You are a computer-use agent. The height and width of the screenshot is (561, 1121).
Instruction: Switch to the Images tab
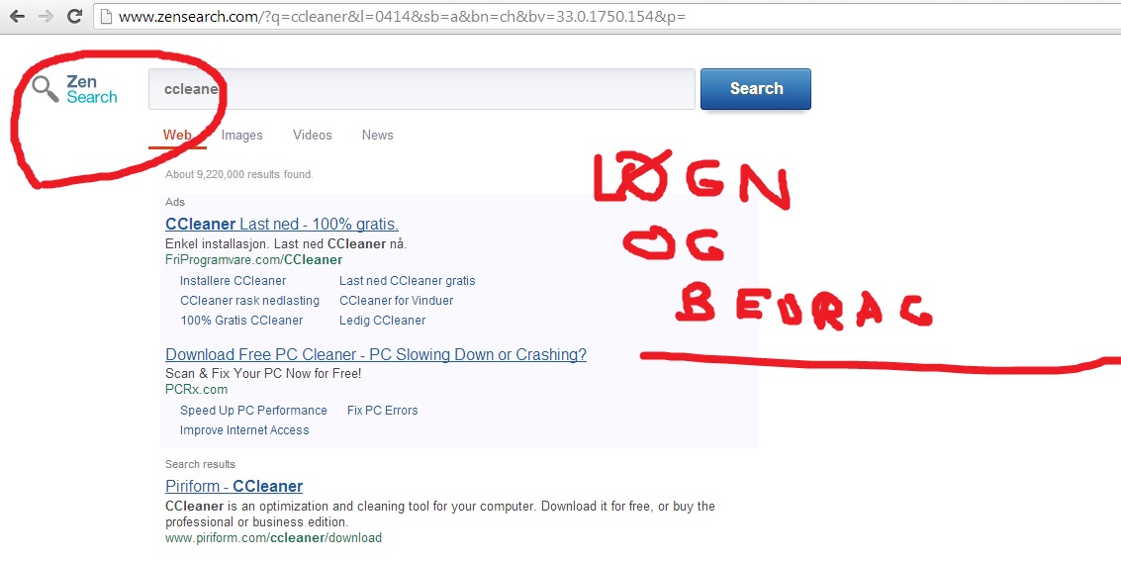(x=241, y=136)
